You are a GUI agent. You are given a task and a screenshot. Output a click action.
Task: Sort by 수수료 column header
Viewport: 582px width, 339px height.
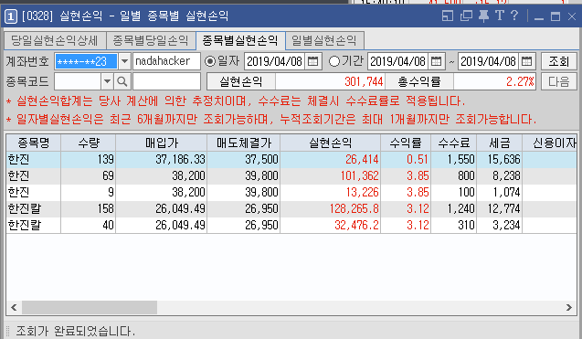coord(453,143)
